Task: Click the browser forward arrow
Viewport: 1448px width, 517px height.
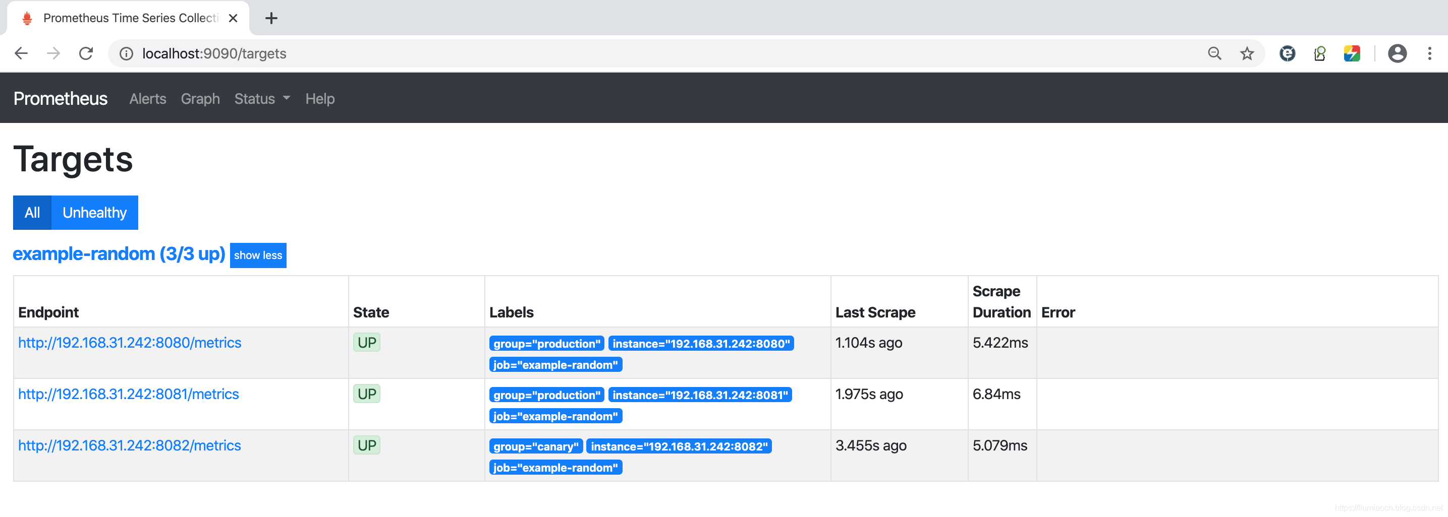Action: pyautogui.click(x=53, y=53)
